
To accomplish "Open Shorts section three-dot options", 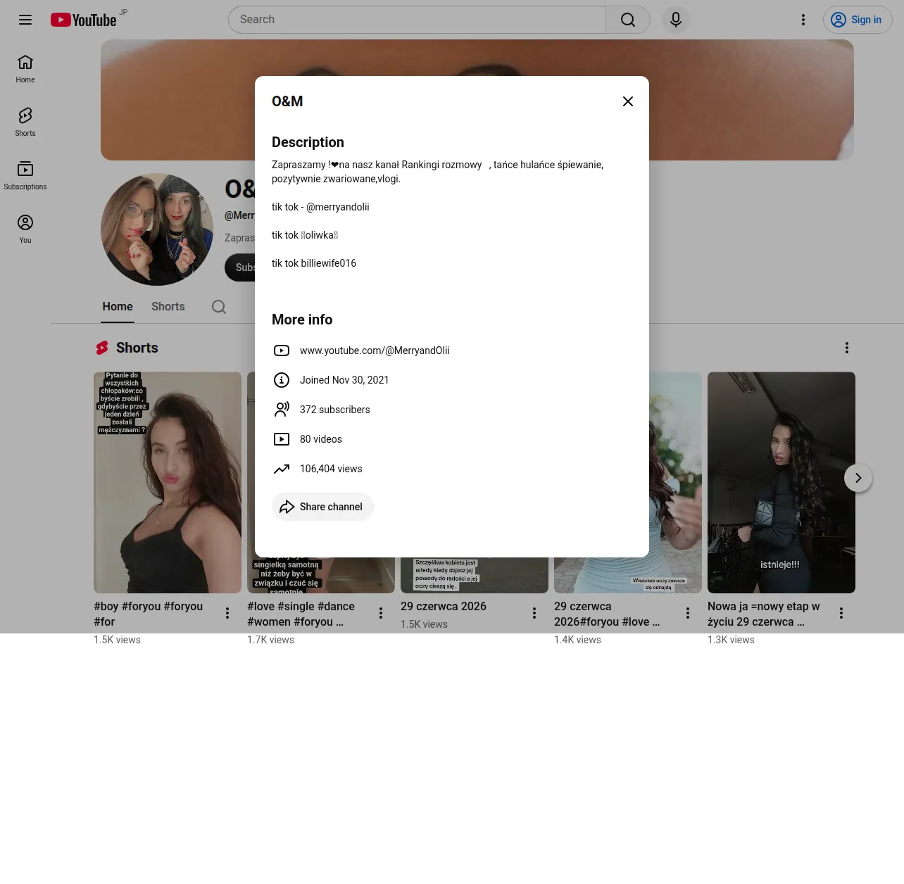I will pos(847,348).
